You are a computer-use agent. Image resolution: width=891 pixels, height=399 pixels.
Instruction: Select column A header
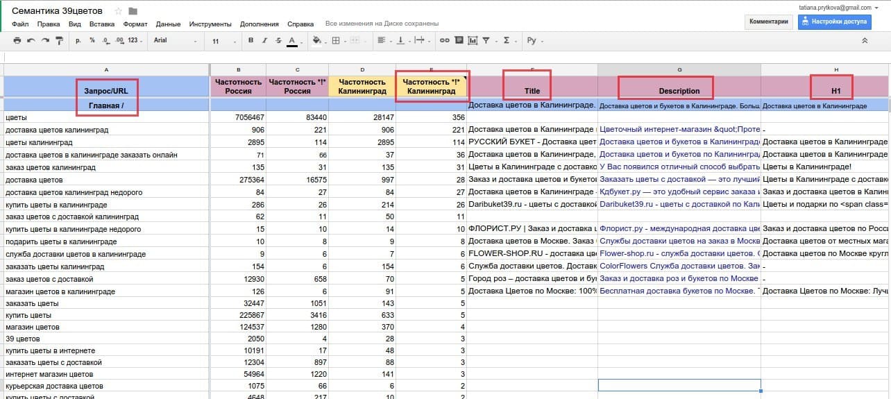click(106, 69)
